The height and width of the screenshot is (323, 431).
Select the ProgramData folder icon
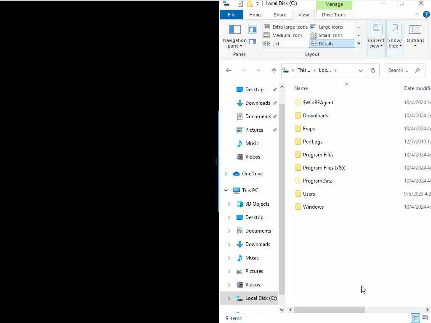(298, 181)
